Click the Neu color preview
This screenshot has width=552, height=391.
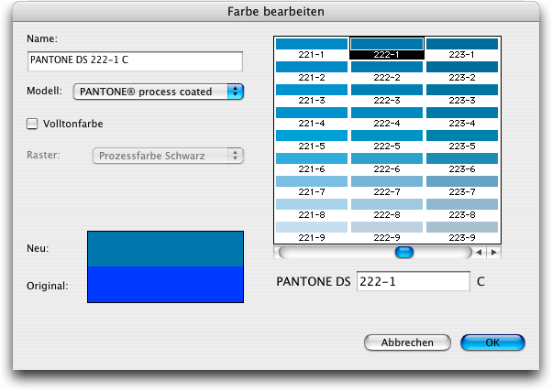(x=165, y=249)
